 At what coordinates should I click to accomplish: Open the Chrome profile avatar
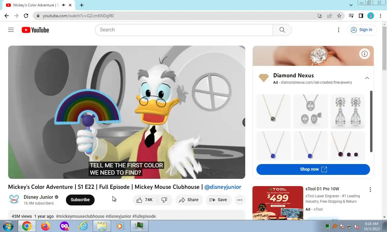(371, 16)
